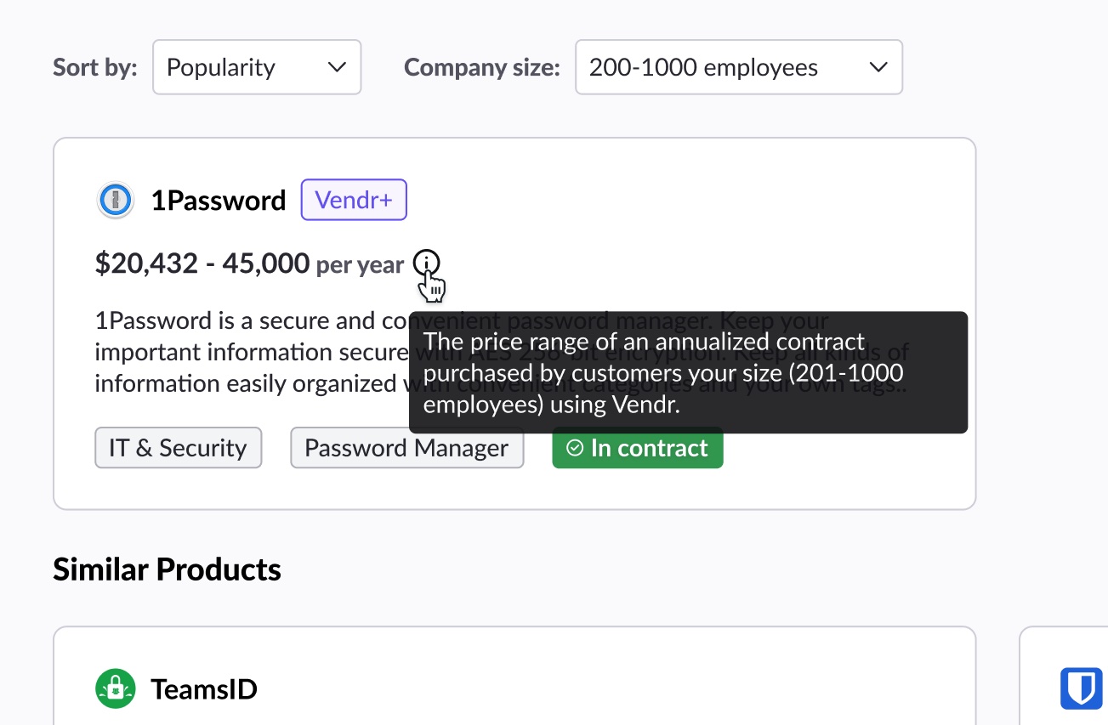The height and width of the screenshot is (725, 1108).
Task: Click the blue Bitwarden shield icon
Action: (1081, 688)
